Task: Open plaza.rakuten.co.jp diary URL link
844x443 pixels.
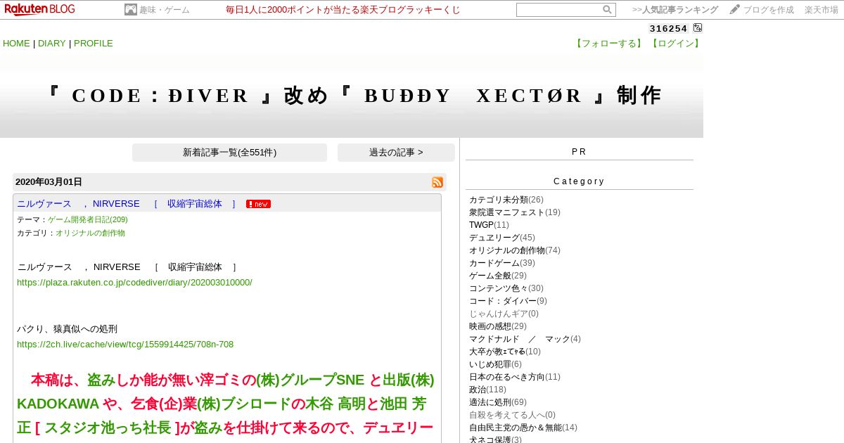Action: (134, 283)
